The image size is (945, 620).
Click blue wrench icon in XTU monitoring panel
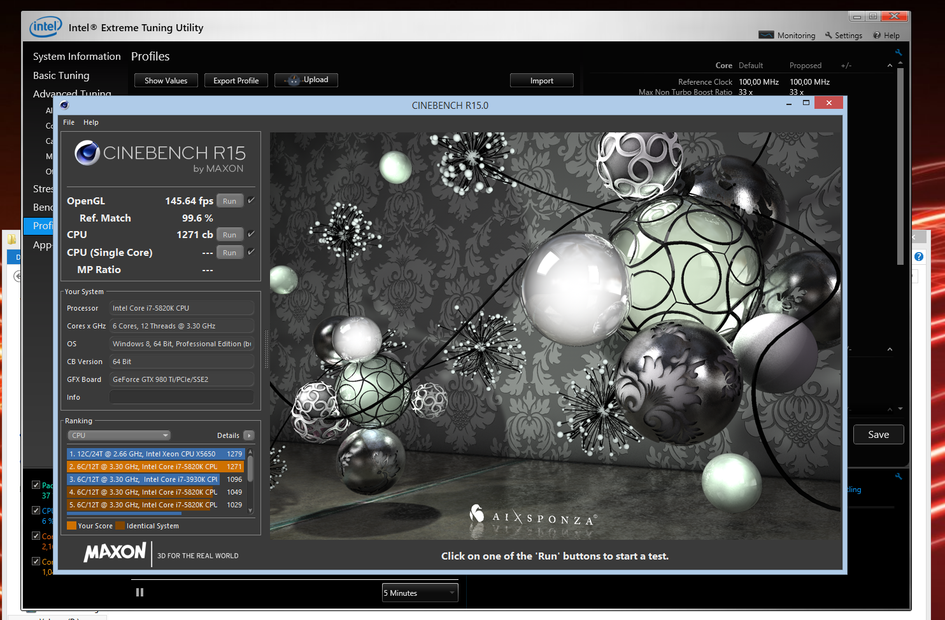coord(899,476)
